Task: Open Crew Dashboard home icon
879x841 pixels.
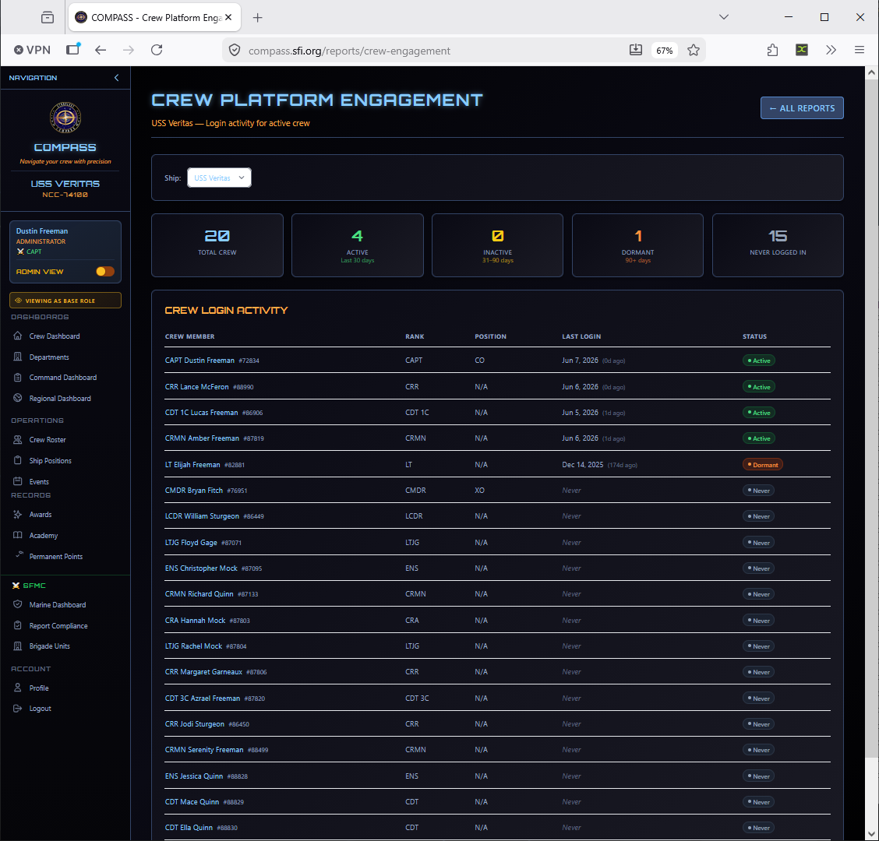Action: pos(17,336)
